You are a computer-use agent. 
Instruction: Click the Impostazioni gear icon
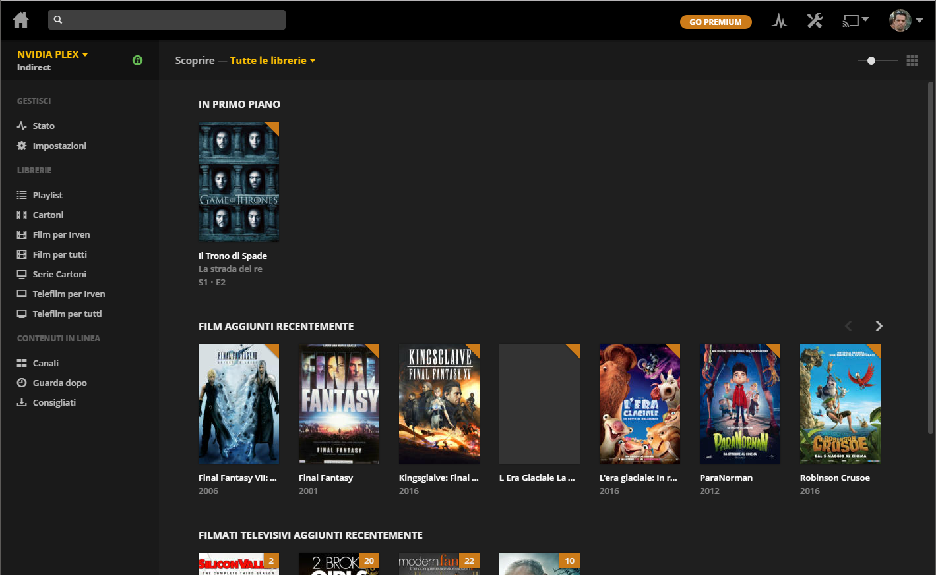pyautogui.click(x=22, y=146)
